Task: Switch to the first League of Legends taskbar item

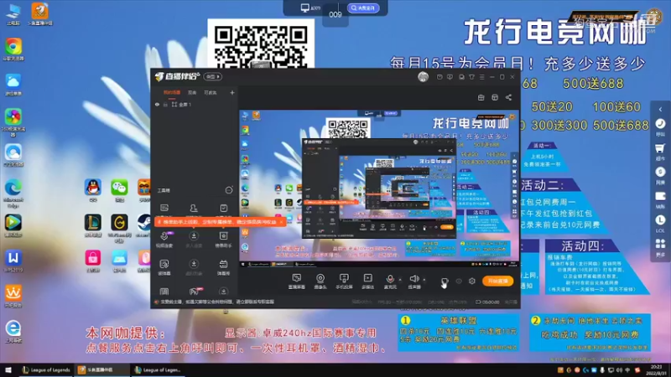Action: point(46,369)
